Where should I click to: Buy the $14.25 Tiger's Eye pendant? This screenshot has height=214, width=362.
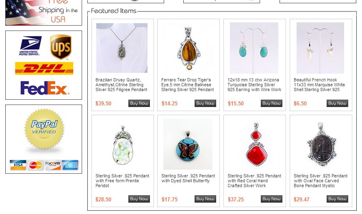point(205,103)
